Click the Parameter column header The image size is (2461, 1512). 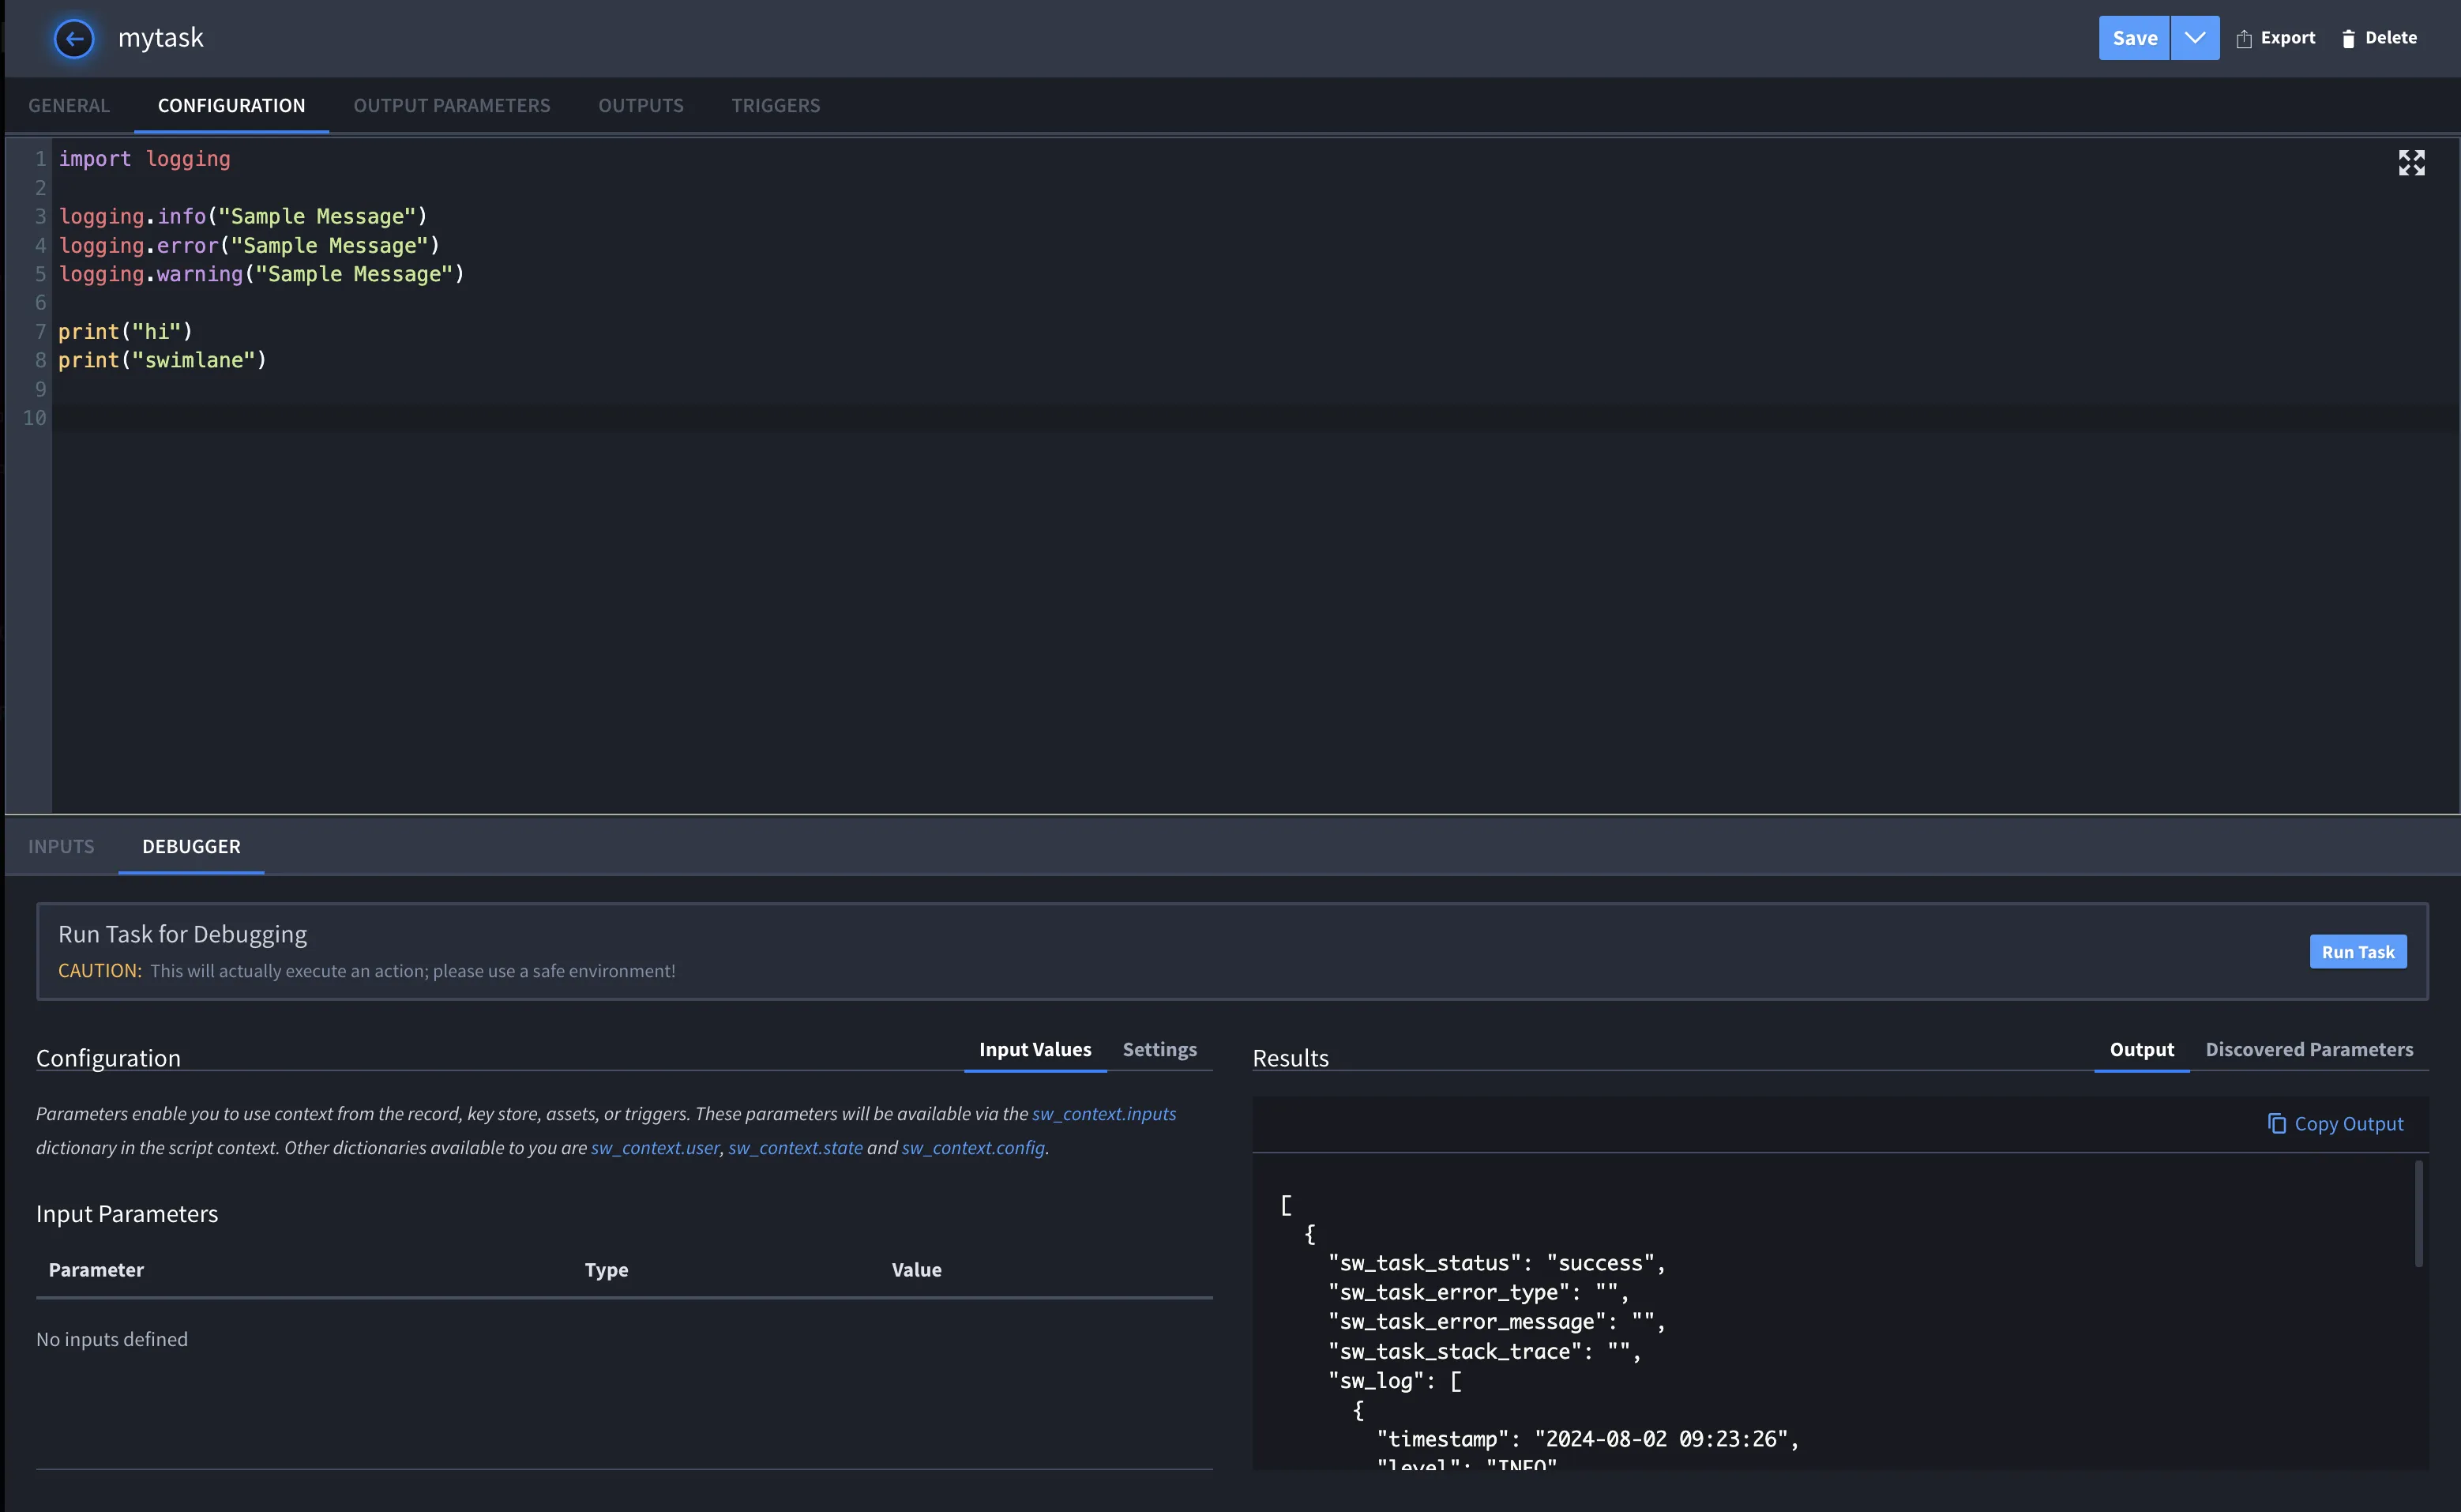(96, 1270)
